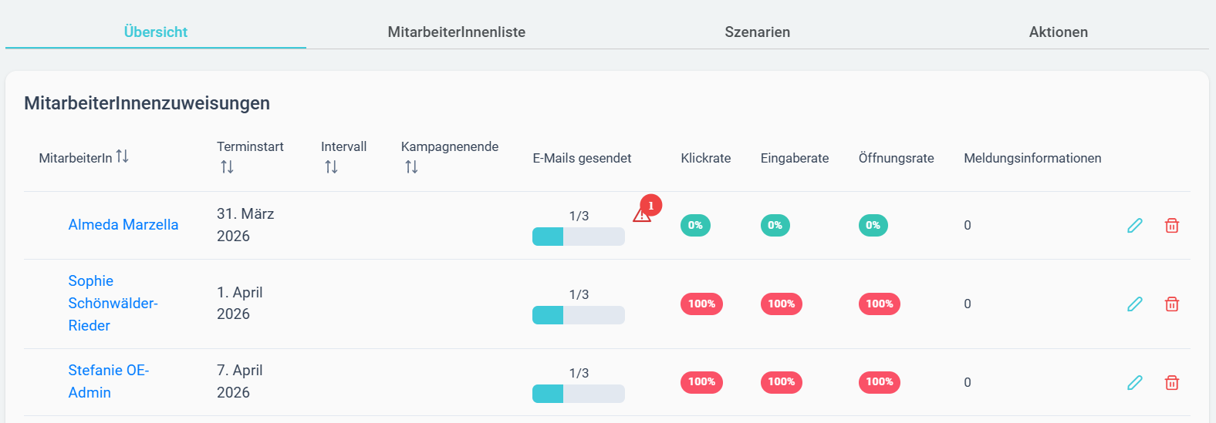Delete Stefanie OE-Admin's row via trash icon

(1172, 382)
